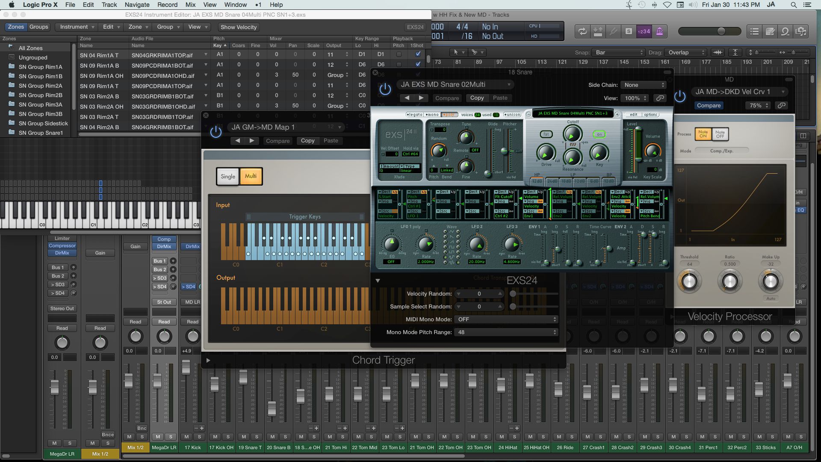Open the Snap Bar dropdown
821x462 pixels.
coord(618,52)
